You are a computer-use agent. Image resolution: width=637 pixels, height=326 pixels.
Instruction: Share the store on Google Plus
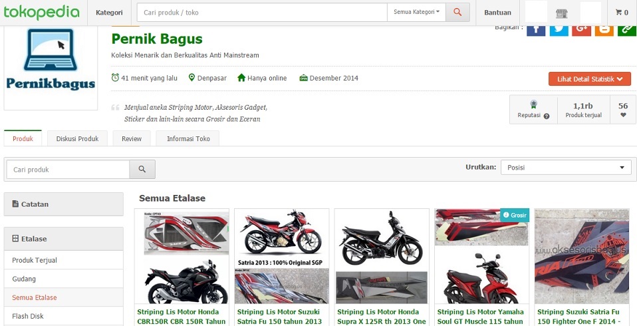click(581, 31)
